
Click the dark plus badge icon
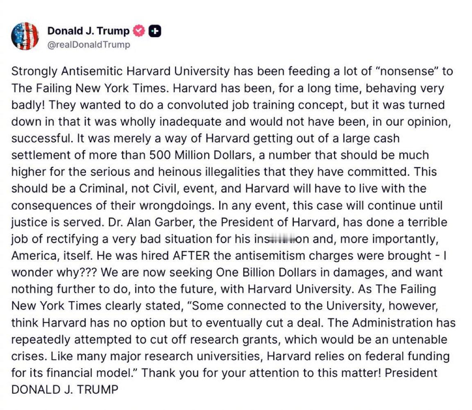tap(155, 31)
